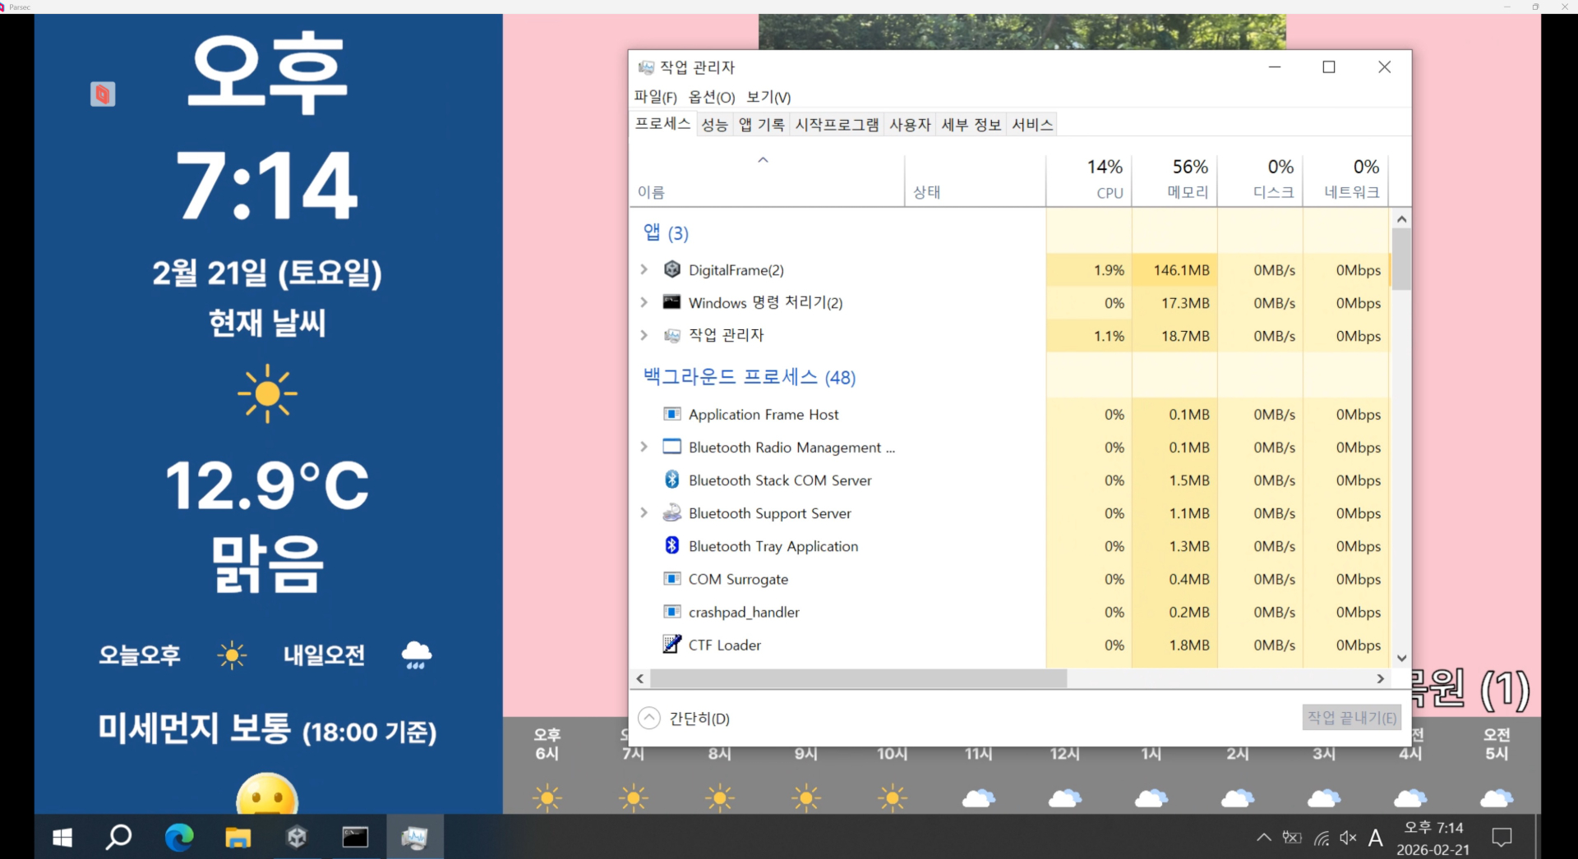Switch to the 성능 tab
Viewport: 1578px width, 859px height.
pos(714,125)
